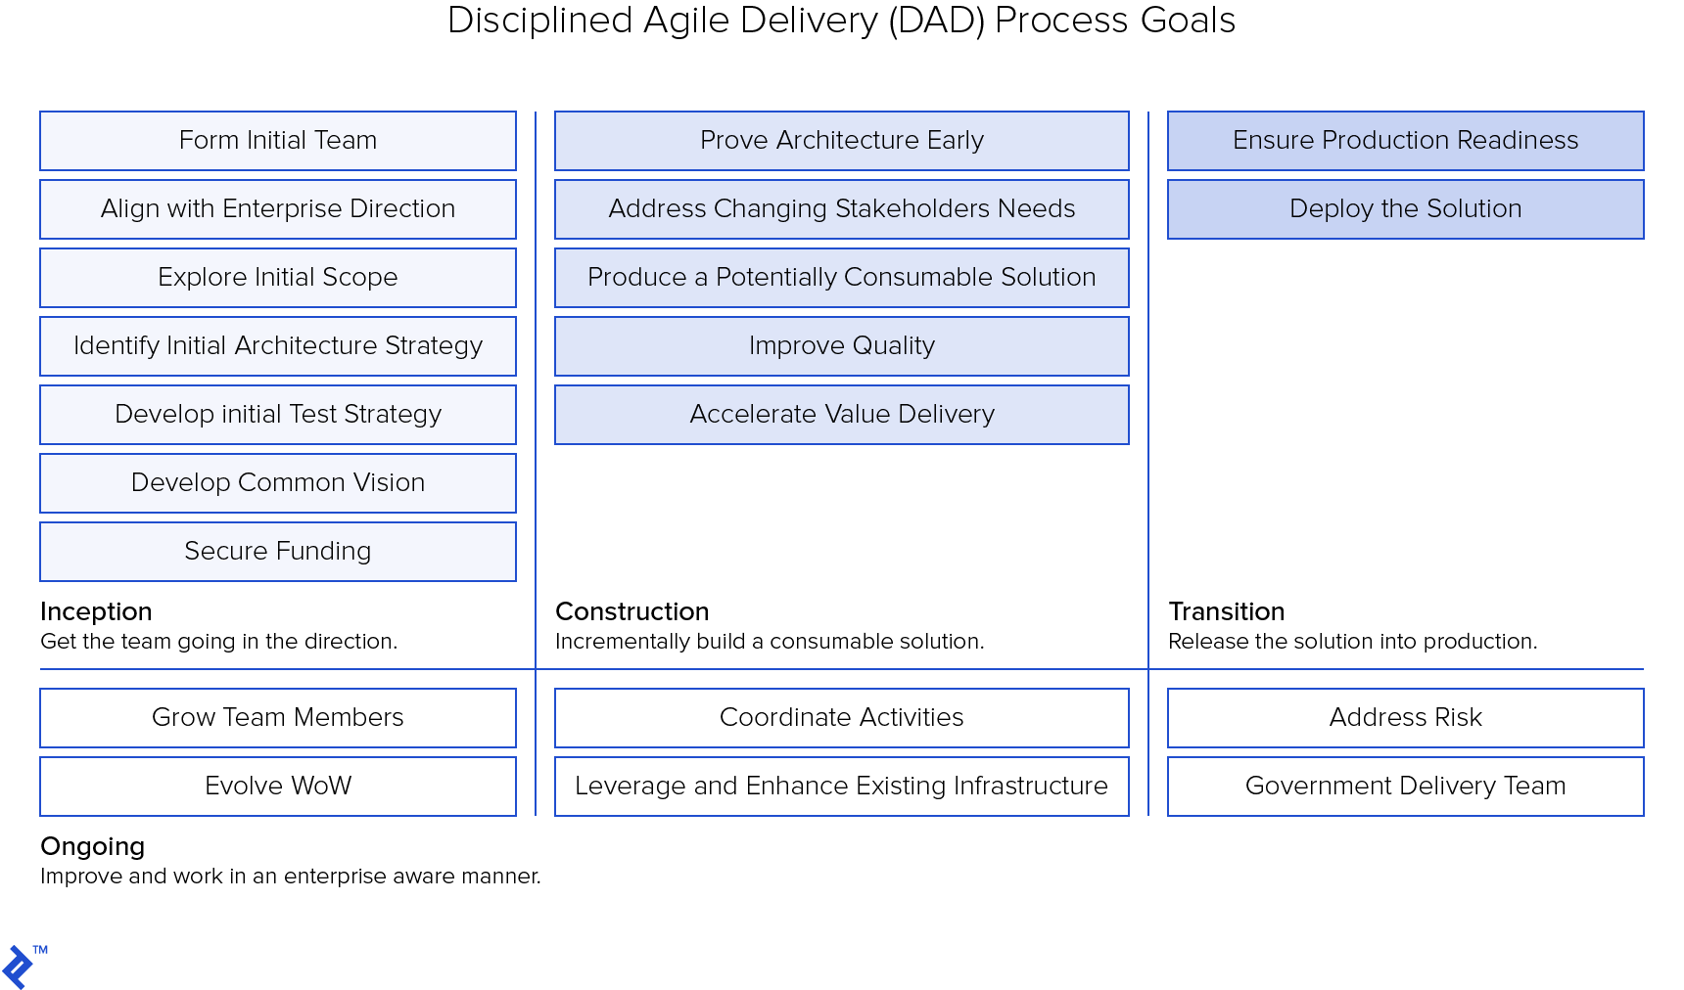1684x990 pixels.
Task: Select the Explore Initial Scope box
Action: (278, 278)
